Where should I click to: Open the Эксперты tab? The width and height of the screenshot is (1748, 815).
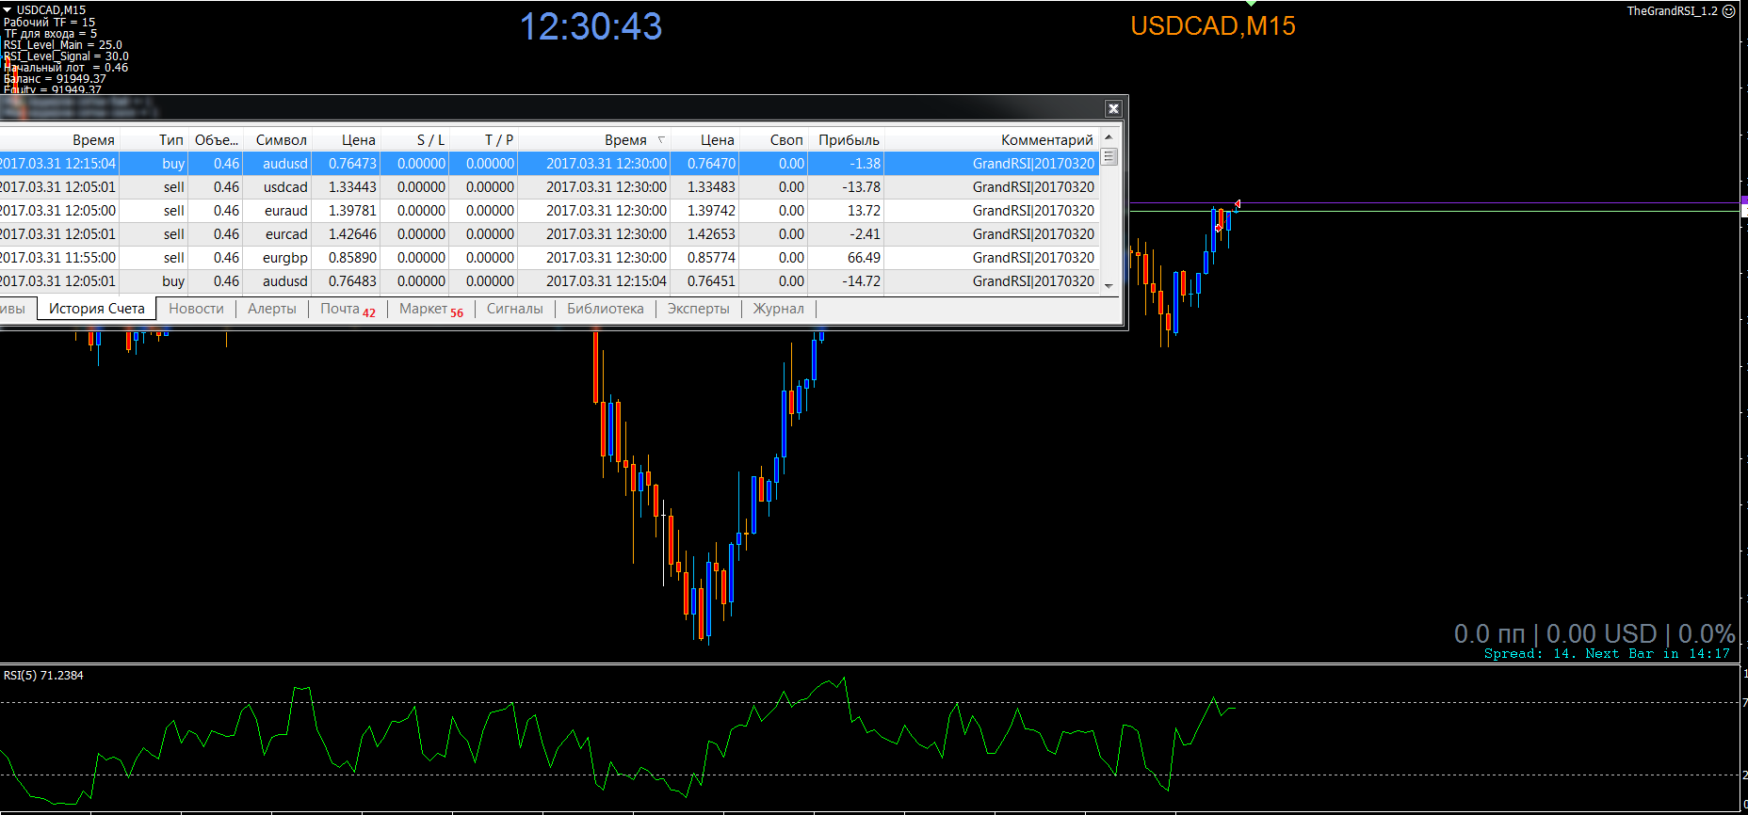coord(698,308)
